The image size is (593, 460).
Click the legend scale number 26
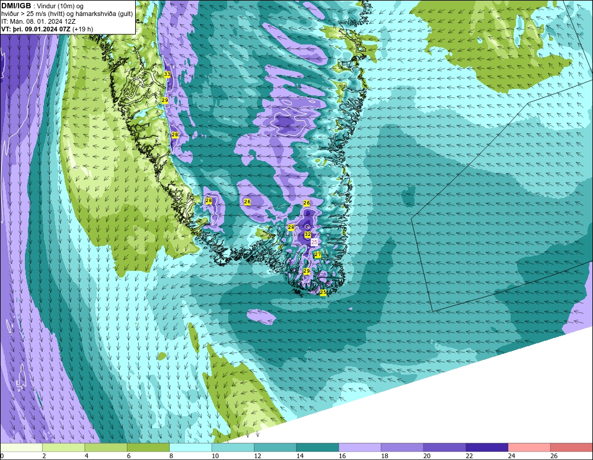(x=554, y=456)
